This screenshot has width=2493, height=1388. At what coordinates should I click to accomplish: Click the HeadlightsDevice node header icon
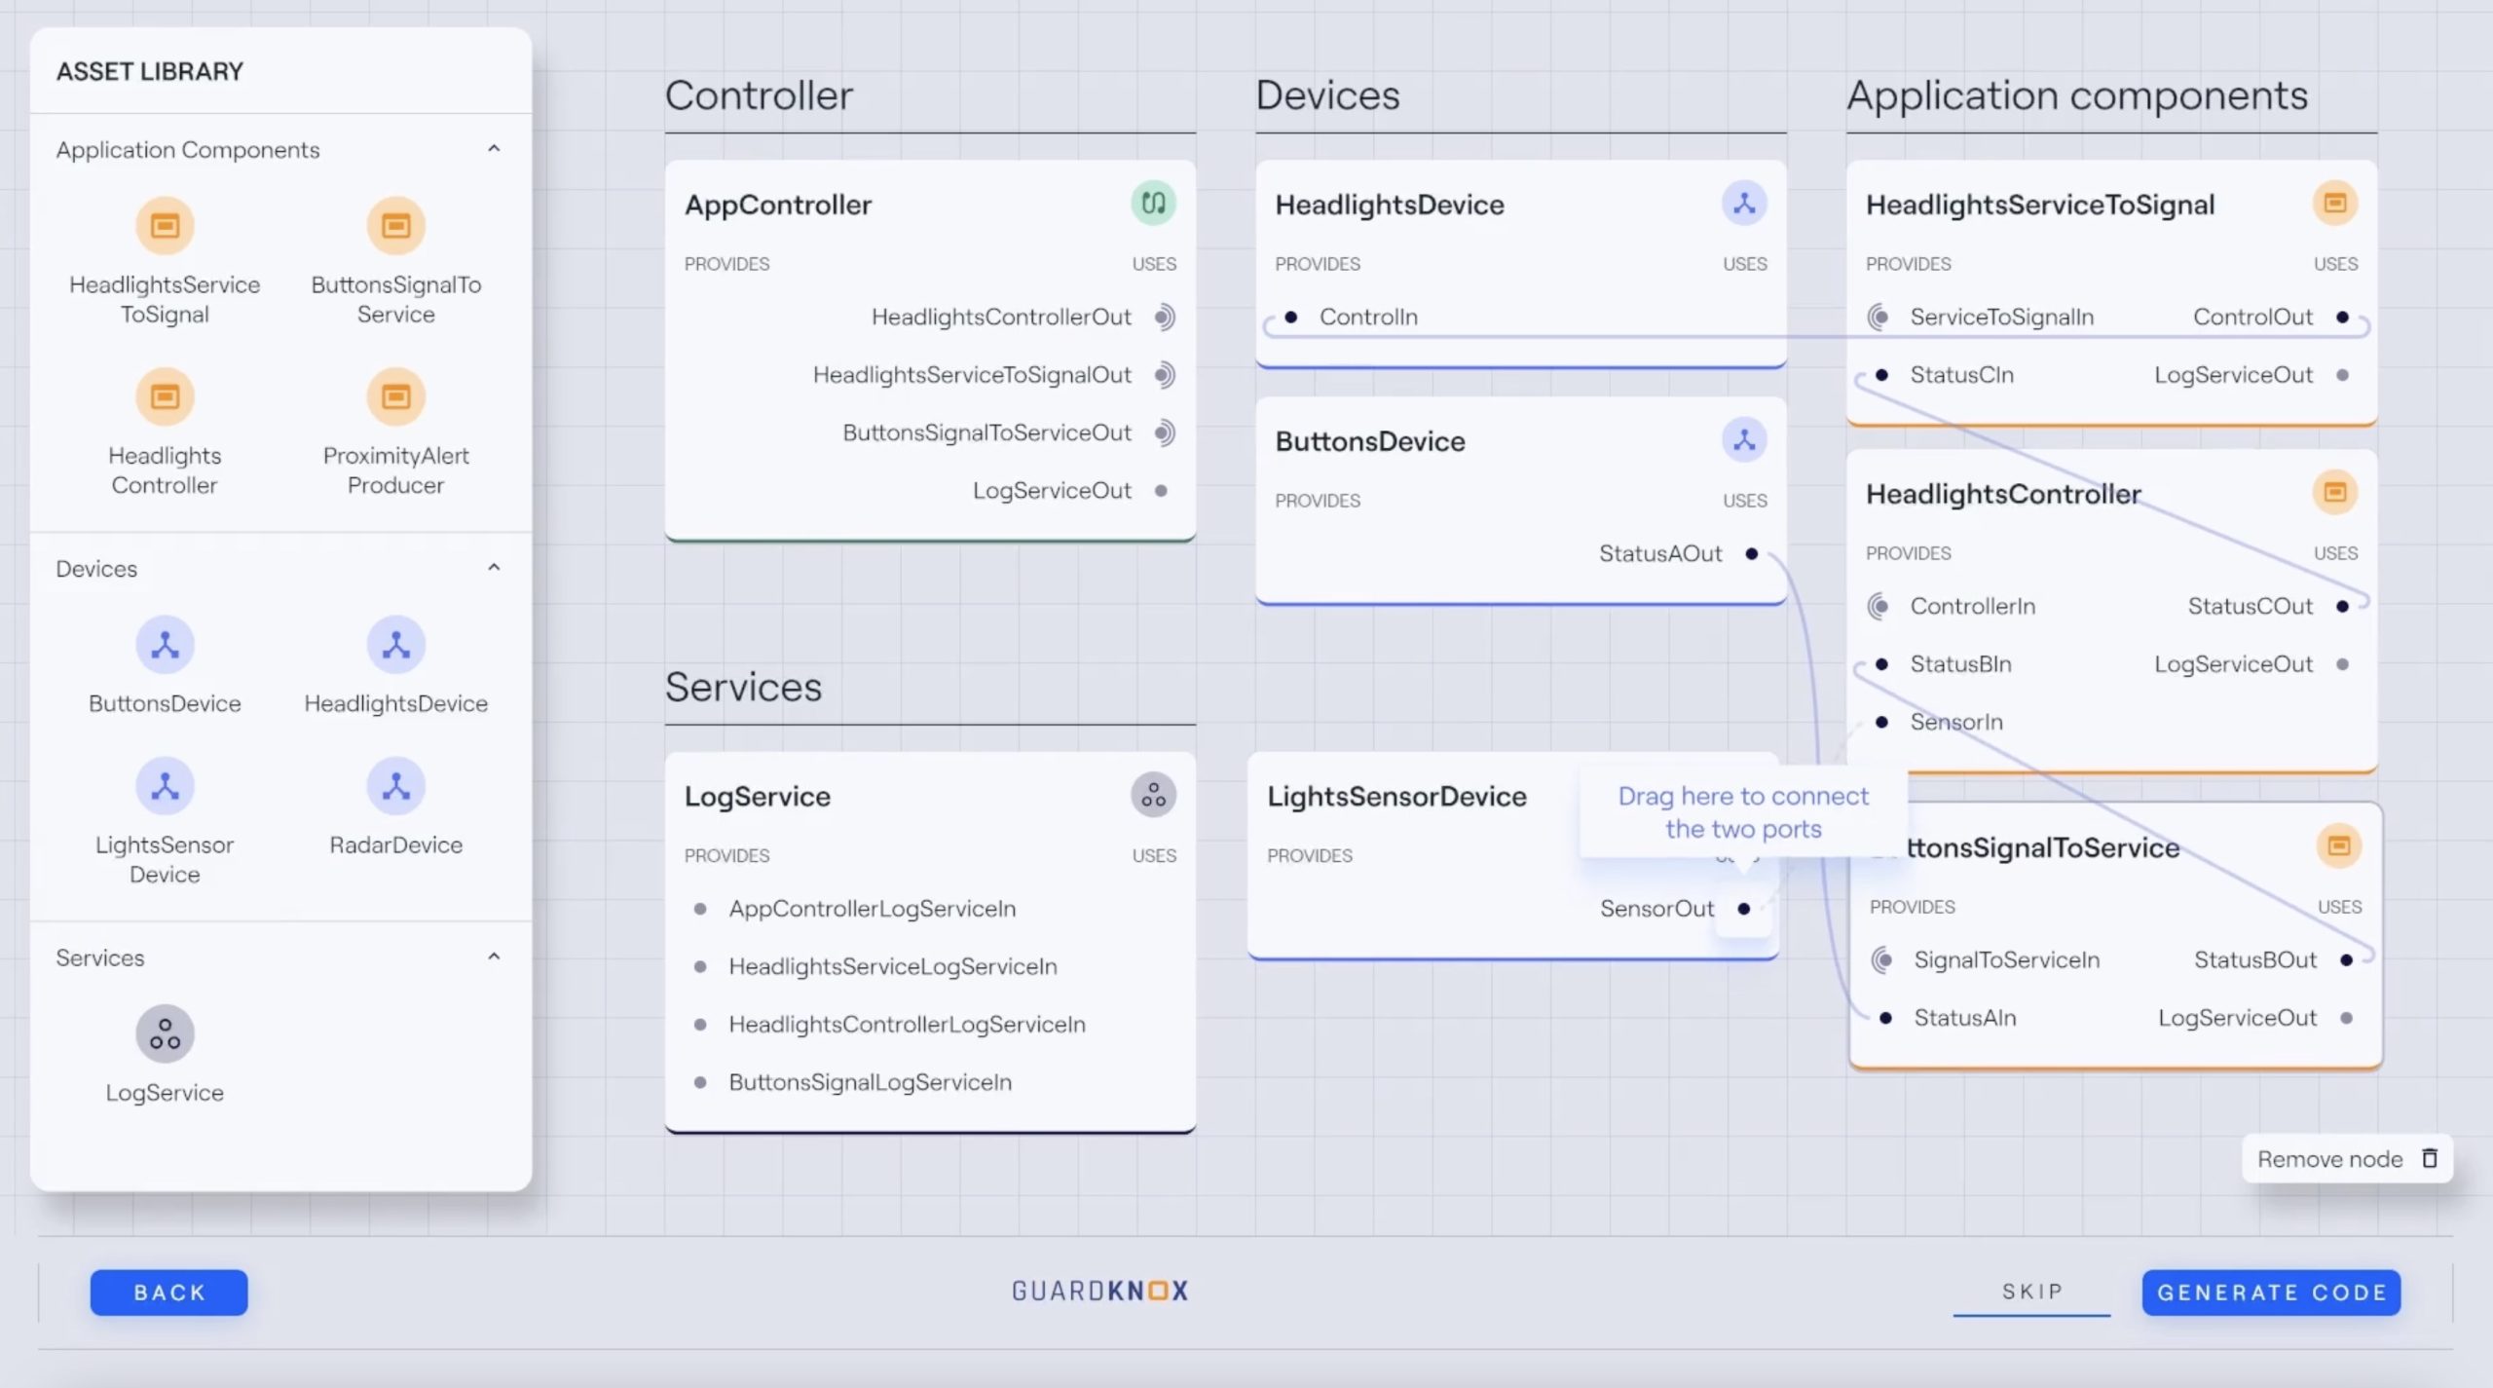1744,204
